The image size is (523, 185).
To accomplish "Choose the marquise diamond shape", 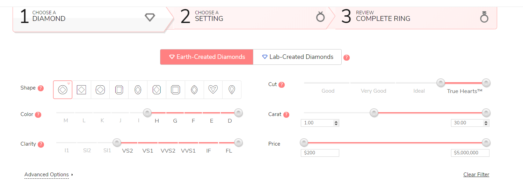I will (194, 90).
